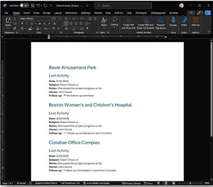
Task: Toggle superscript formatting
Action: pos(49,24)
